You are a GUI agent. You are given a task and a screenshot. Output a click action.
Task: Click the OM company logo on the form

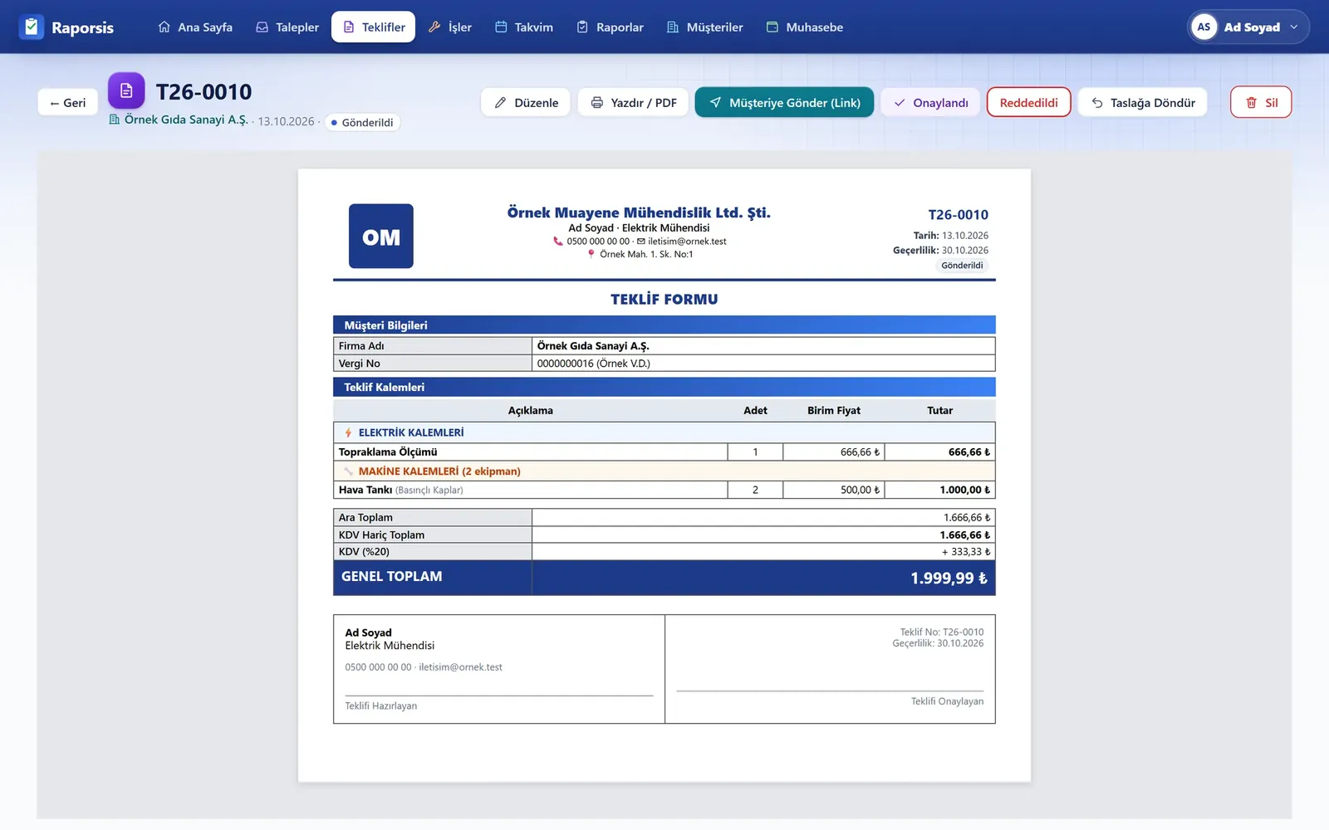pyautogui.click(x=381, y=236)
